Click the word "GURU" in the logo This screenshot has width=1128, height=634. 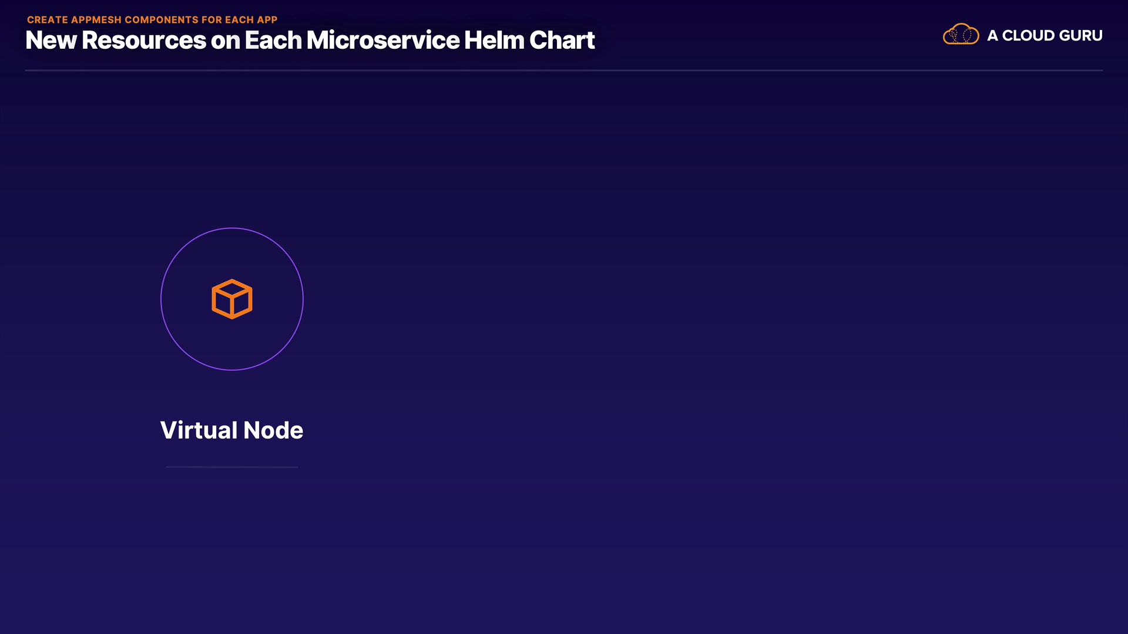(1080, 36)
